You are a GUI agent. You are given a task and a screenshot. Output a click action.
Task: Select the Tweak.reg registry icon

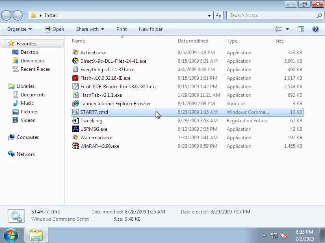[76, 120]
